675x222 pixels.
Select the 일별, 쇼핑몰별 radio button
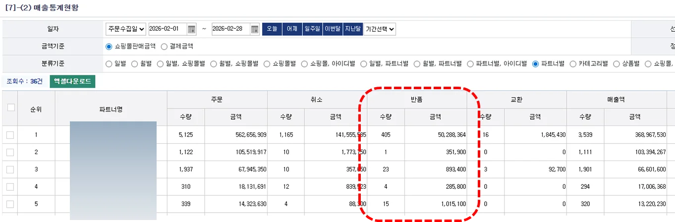pos(160,63)
